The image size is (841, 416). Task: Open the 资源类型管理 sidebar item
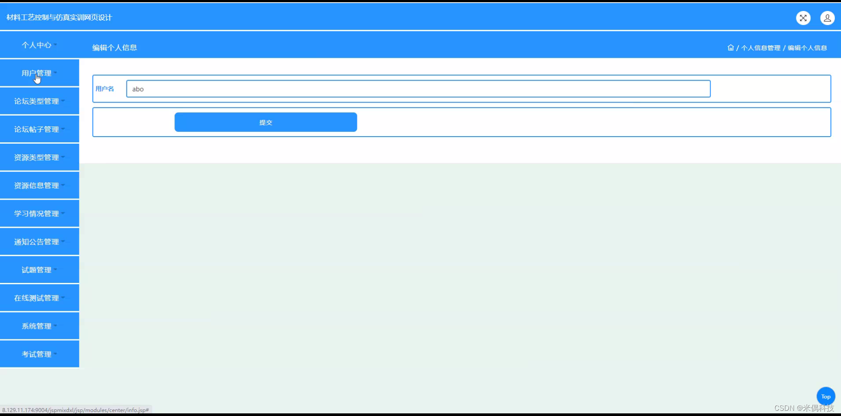[39, 157]
